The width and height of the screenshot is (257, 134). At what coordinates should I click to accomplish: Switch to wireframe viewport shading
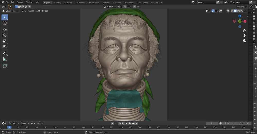point(232,11)
